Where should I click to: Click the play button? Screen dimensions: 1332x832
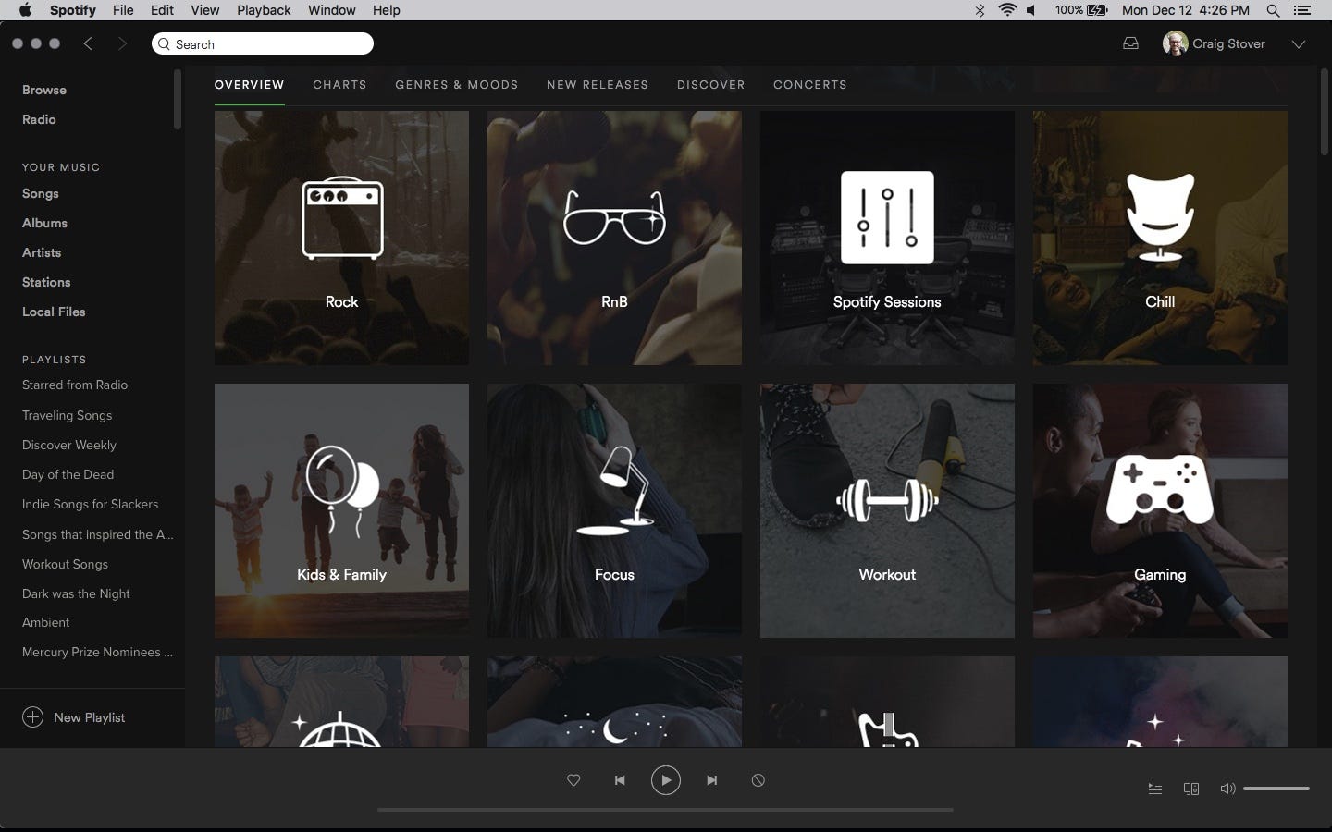pyautogui.click(x=666, y=780)
